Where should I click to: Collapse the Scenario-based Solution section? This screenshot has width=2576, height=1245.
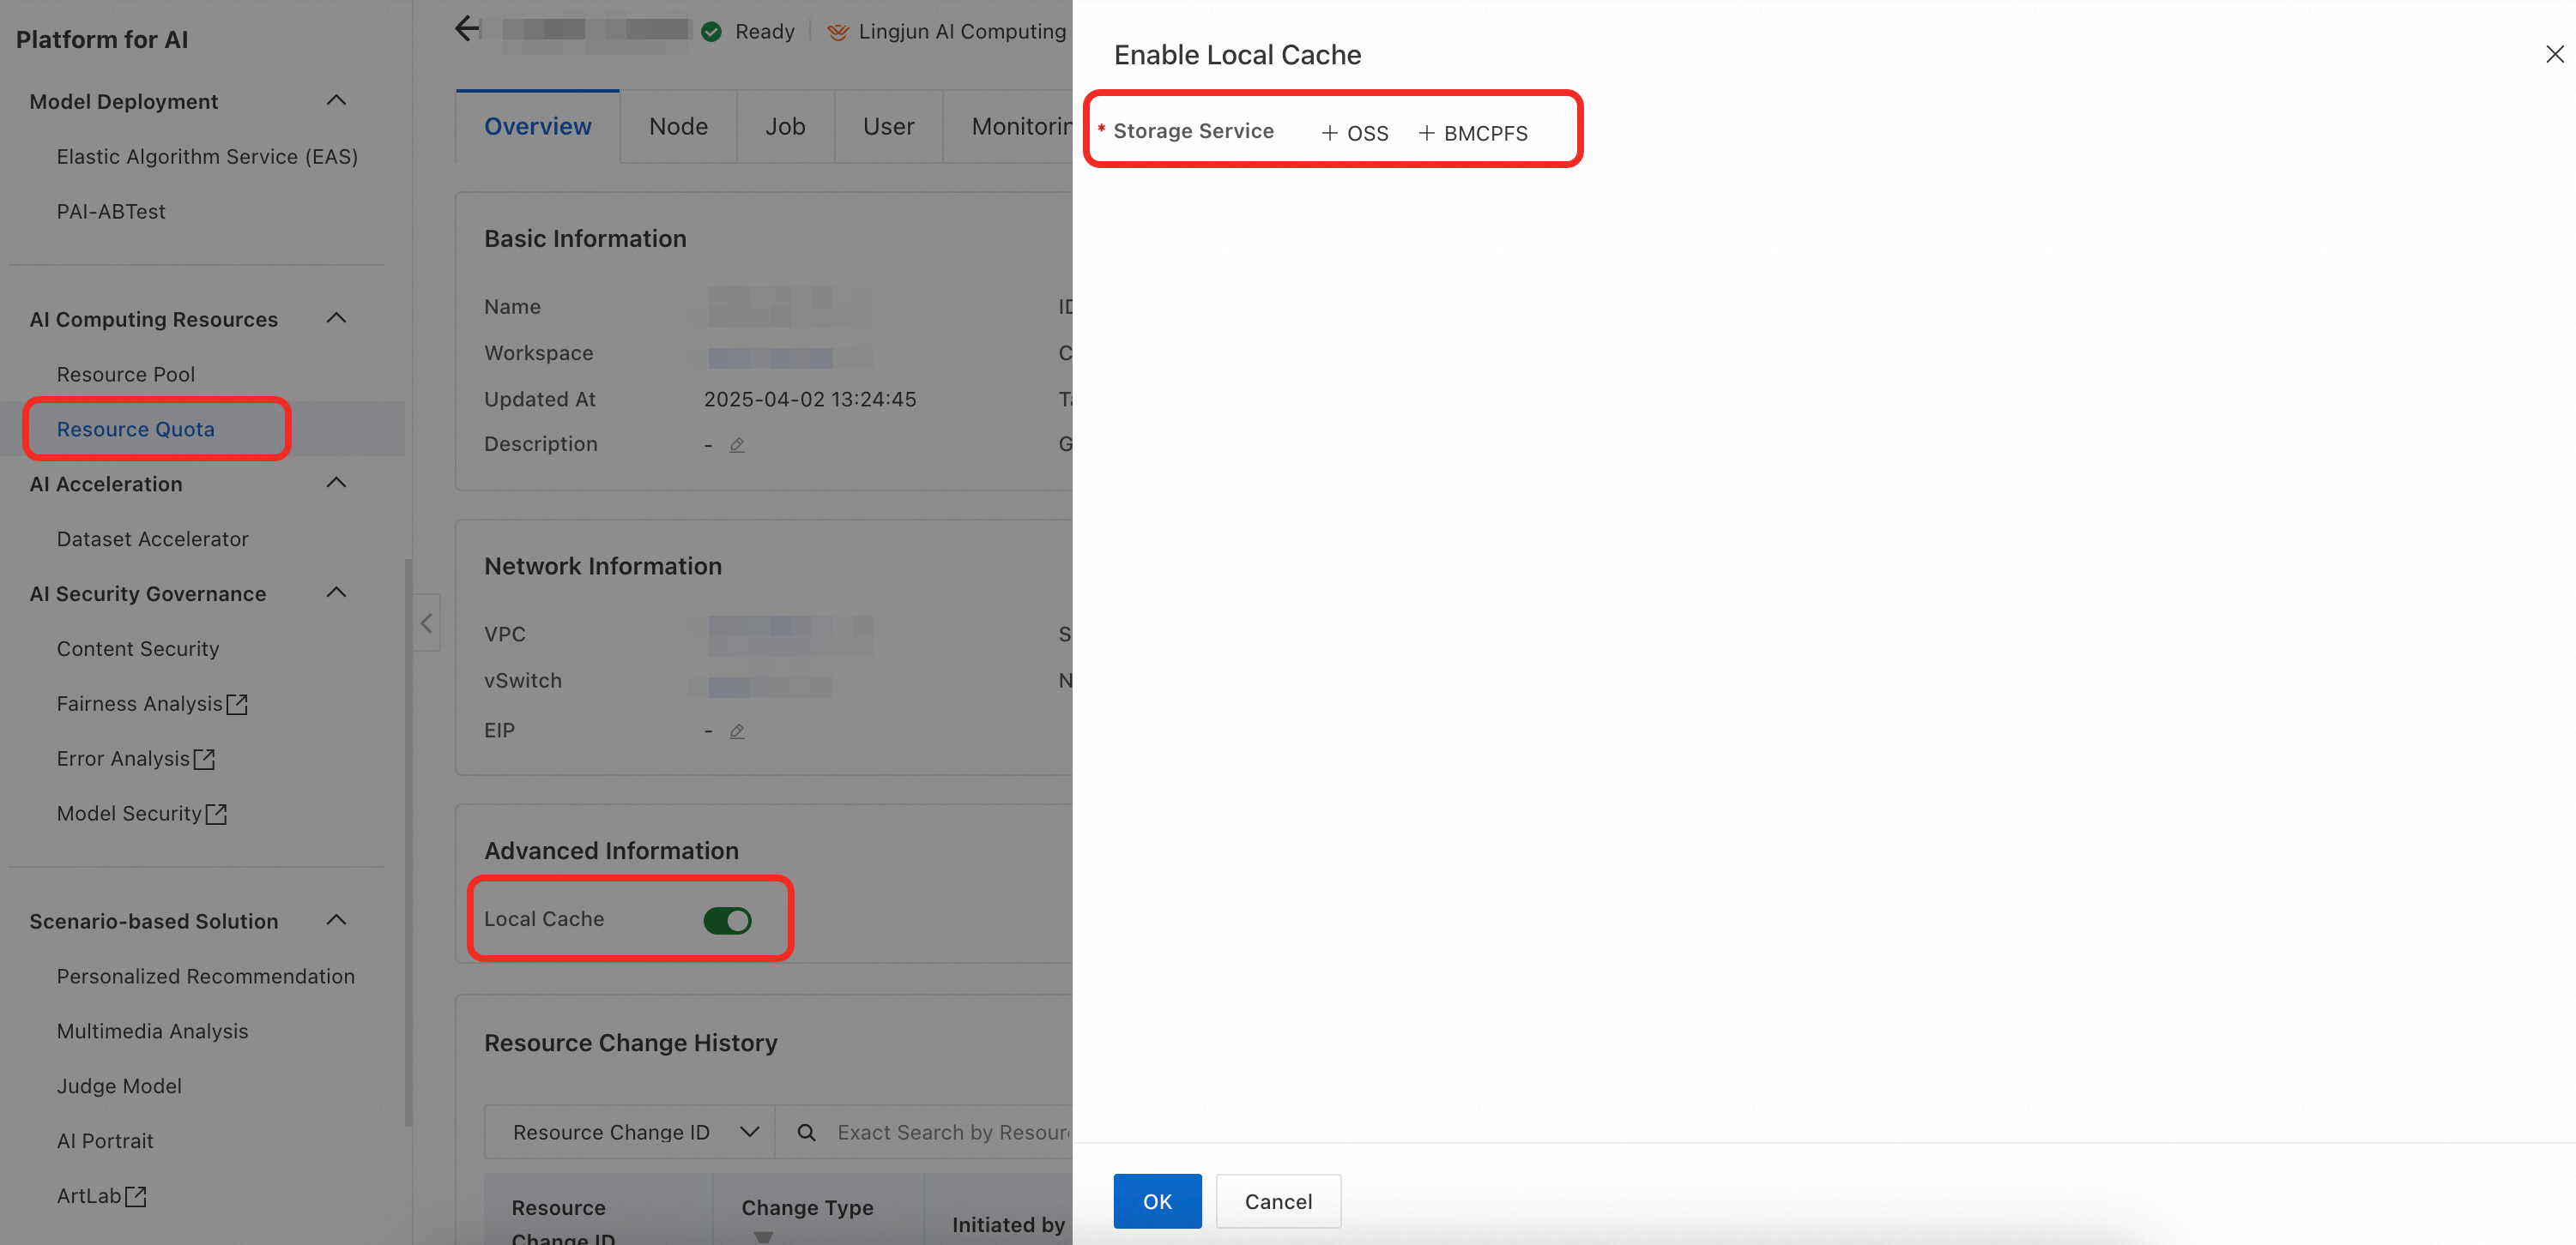click(336, 920)
